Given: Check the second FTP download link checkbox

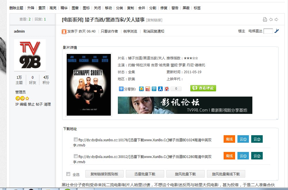Looking at the screenshot, I should pyautogui.click(x=76, y=157).
